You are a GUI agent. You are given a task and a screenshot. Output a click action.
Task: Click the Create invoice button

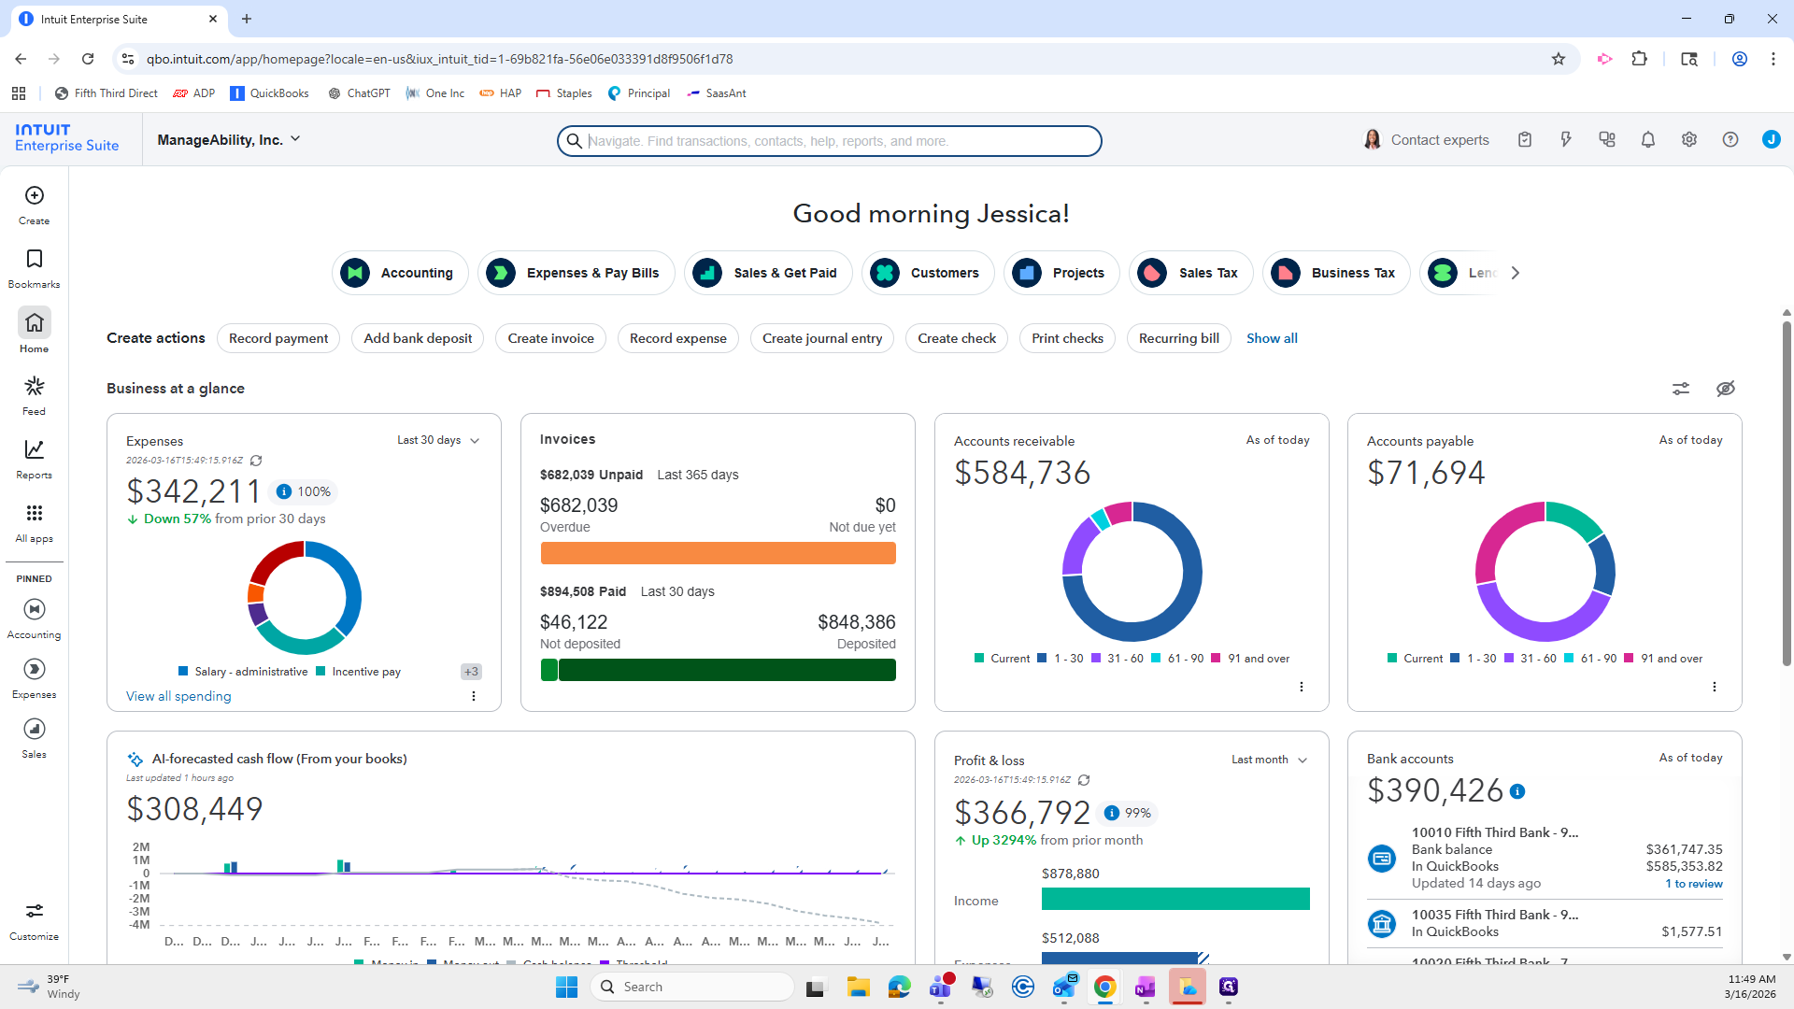[x=550, y=339]
